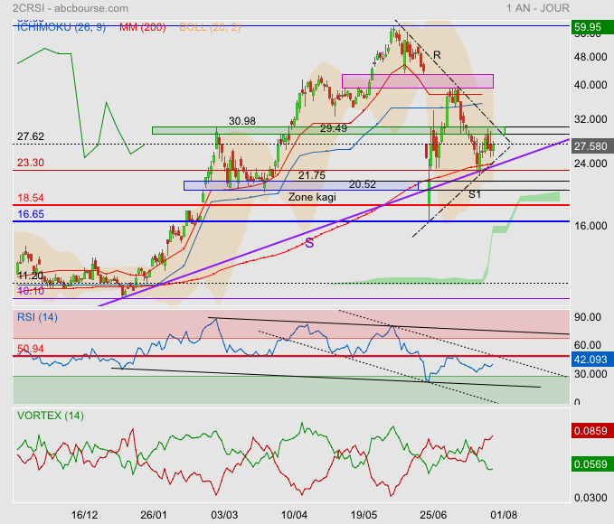Click the 11.20 level label

pos(31,276)
